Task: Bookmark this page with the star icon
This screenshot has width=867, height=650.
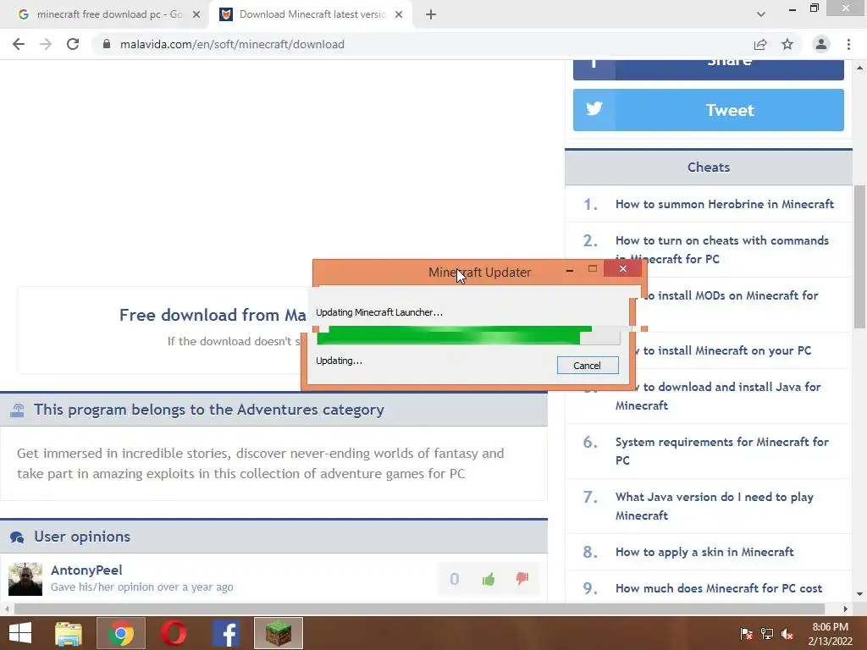Action: [787, 44]
